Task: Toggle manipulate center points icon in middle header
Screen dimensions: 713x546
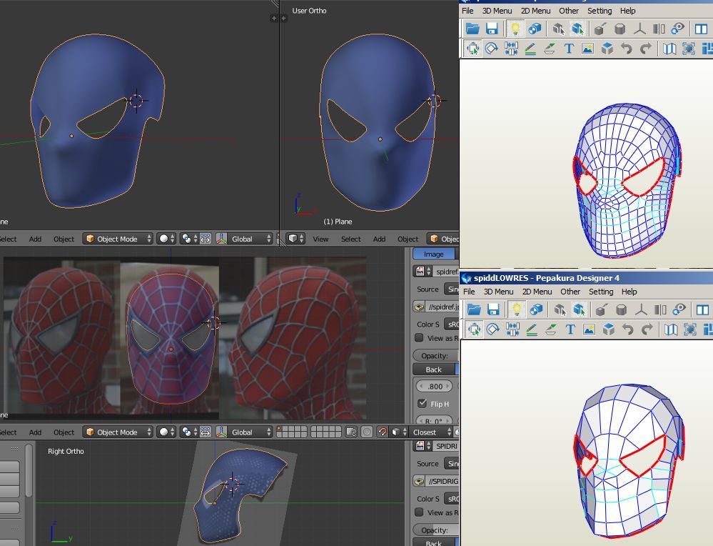Action: click(205, 432)
